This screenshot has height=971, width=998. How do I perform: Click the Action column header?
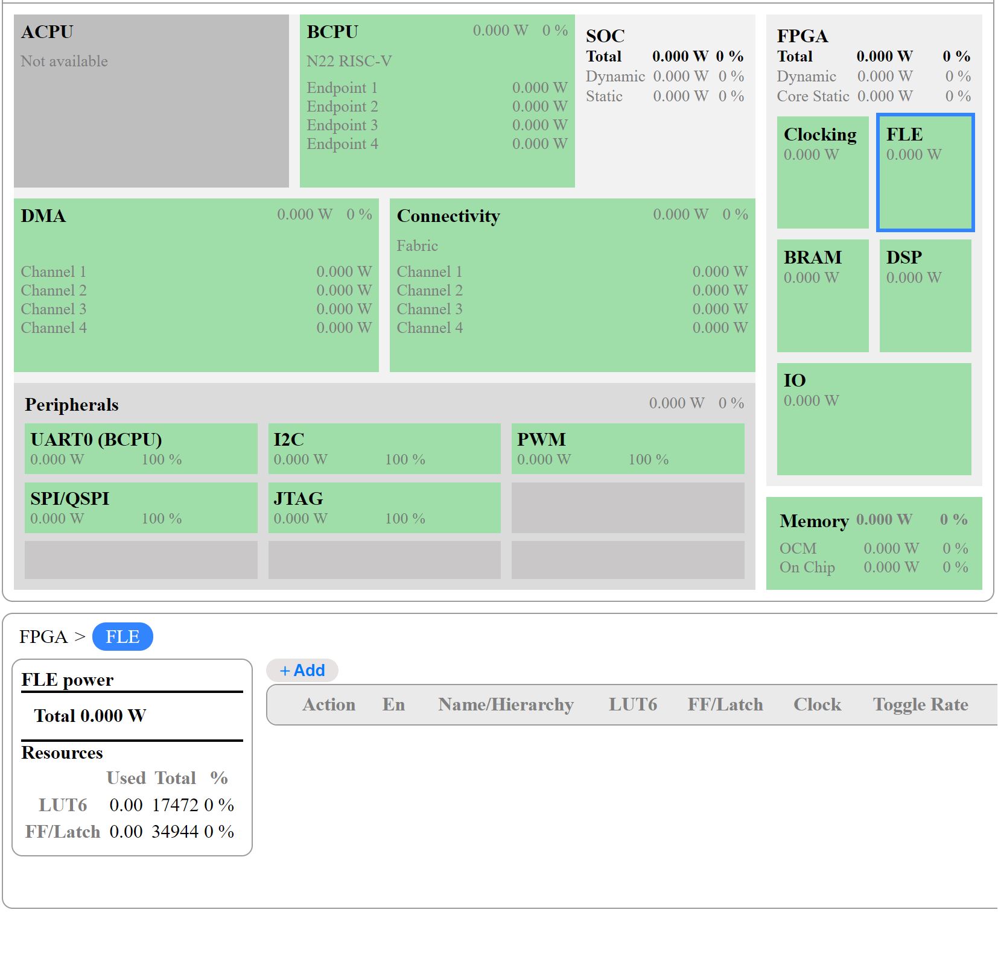point(329,704)
